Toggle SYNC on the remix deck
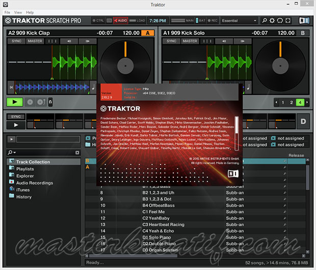Image resolution: width=316 pixels, height=270 pixels. point(16,117)
